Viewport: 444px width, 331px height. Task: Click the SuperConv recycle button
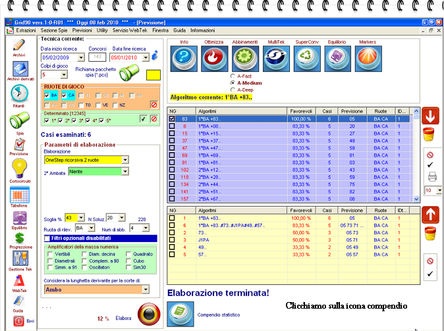pyautogui.click(x=307, y=59)
